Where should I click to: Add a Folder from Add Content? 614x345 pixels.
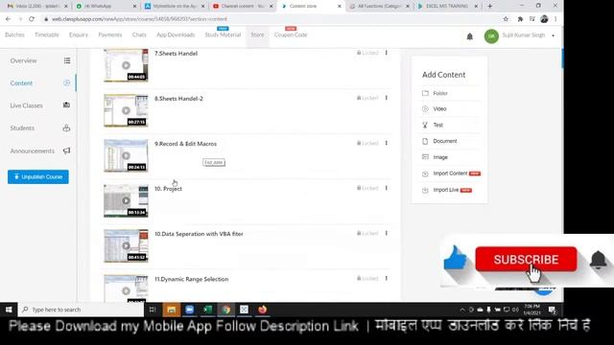click(440, 93)
